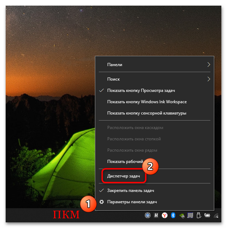Expand the Поиск submenu arrow
This screenshot has height=228, width=227.
click(x=209, y=79)
